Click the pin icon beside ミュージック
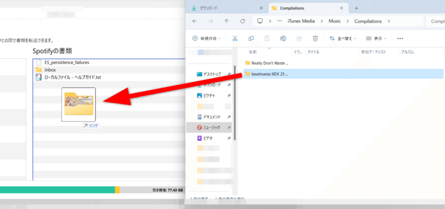This screenshot has height=209, width=445. [x=229, y=128]
